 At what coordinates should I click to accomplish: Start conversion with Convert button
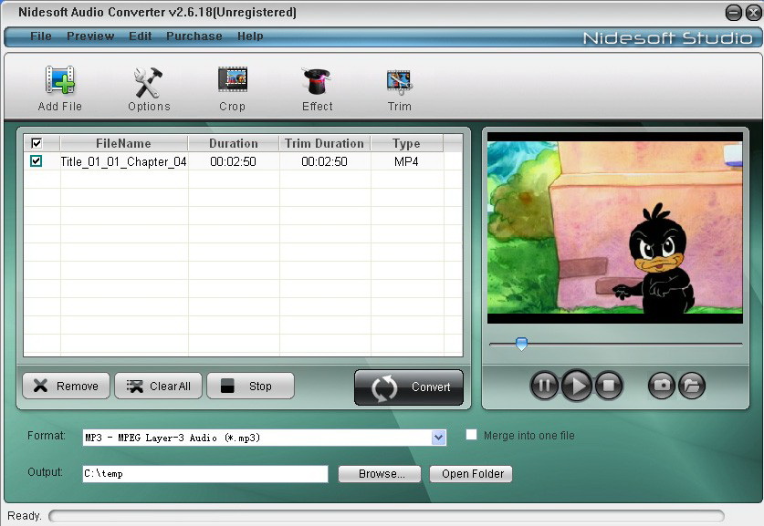point(409,387)
